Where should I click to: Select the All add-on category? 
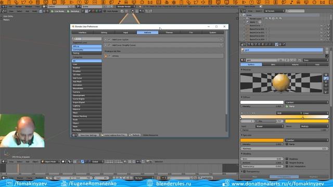[87, 61]
